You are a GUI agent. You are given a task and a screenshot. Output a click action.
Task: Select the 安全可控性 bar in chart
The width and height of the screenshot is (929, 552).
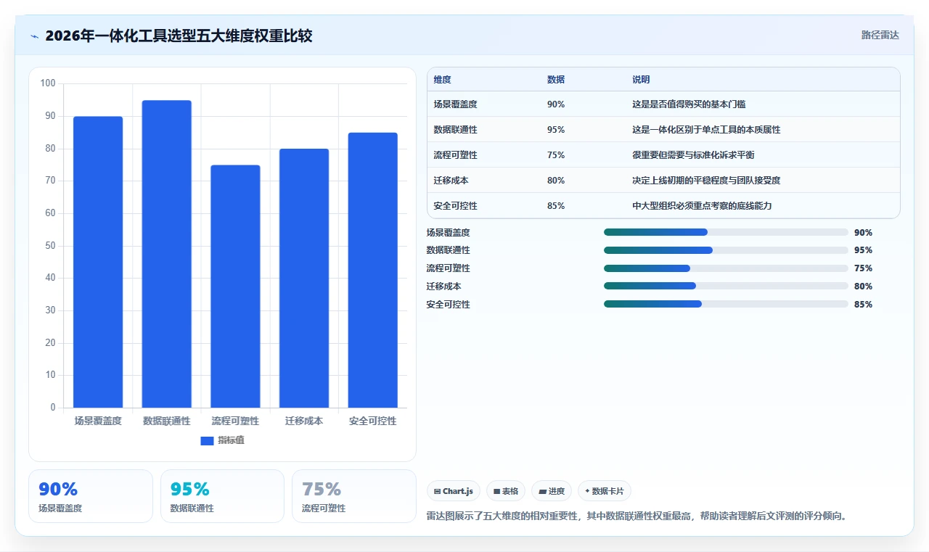click(372, 270)
